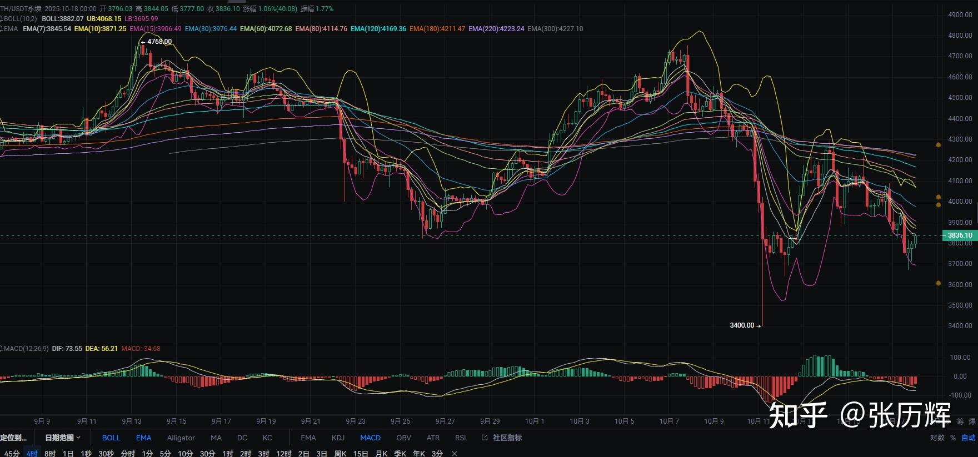Toggle the MACD sub-indicator
Viewport: 978px width, 457px height.
(x=370, y=438)
